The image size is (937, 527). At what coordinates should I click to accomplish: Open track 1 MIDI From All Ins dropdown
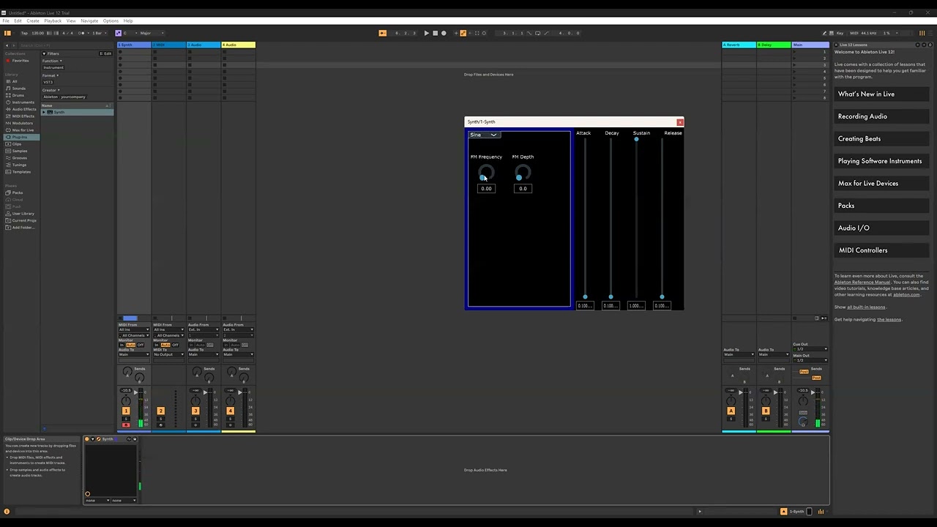click(134, 330)
